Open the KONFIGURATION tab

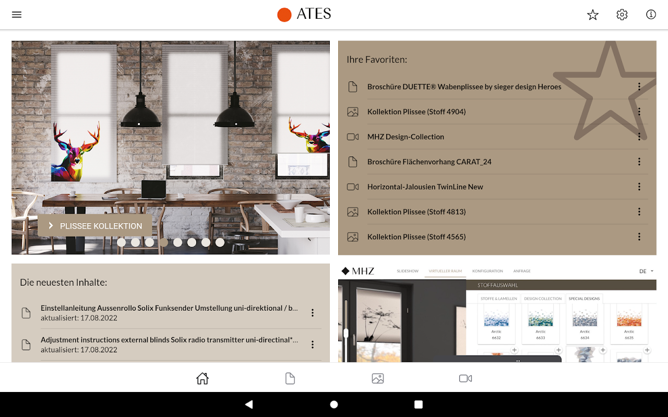[x=487, y=272]
